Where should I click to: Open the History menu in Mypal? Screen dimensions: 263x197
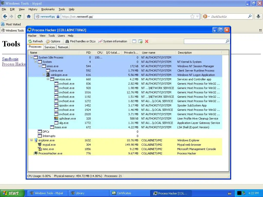pyautogui.click(x=33, y=9)
